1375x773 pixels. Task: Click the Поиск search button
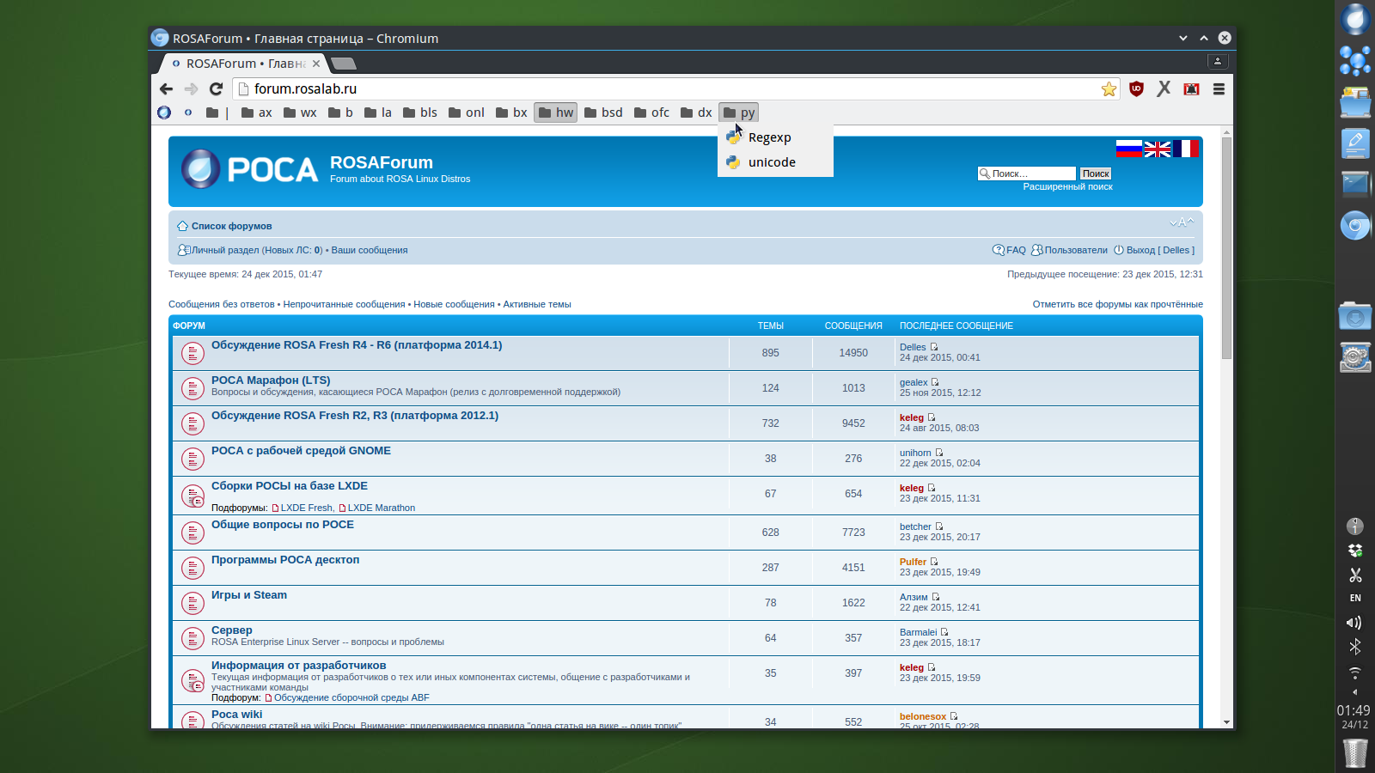click(x=1096, y=173)
